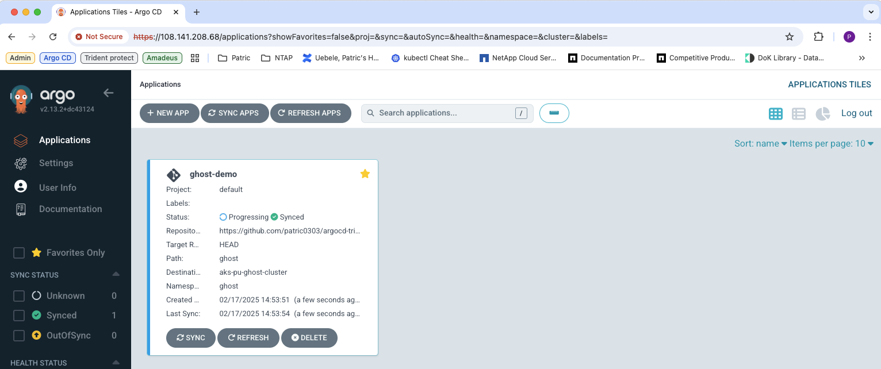Screen dimensions: 881x369
Task: Open a new browser tab
Action: click(197, 12)
